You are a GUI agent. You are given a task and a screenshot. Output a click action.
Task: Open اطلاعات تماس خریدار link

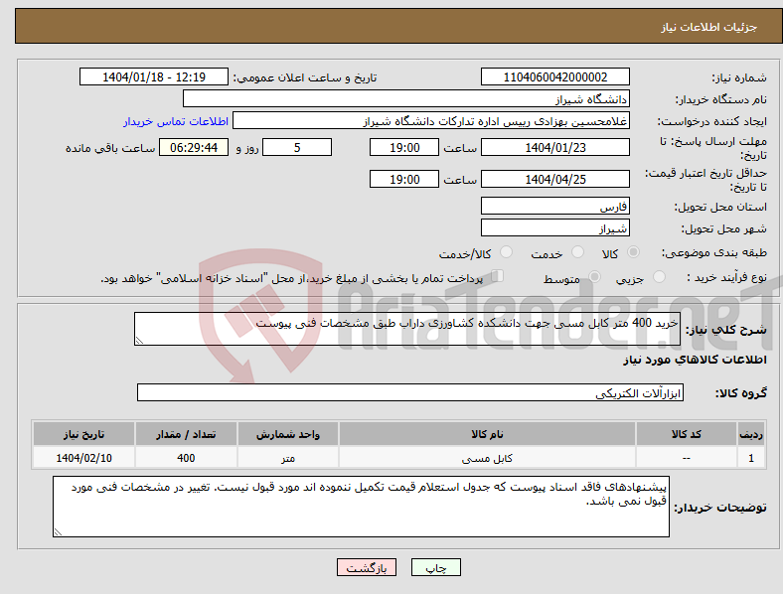176,121
